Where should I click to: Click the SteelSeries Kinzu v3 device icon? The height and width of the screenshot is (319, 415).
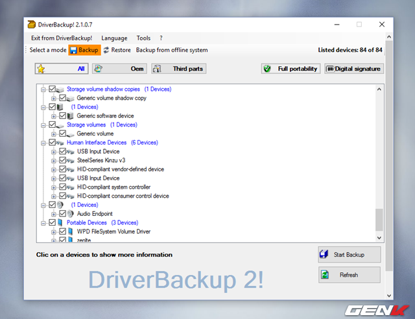71,160
